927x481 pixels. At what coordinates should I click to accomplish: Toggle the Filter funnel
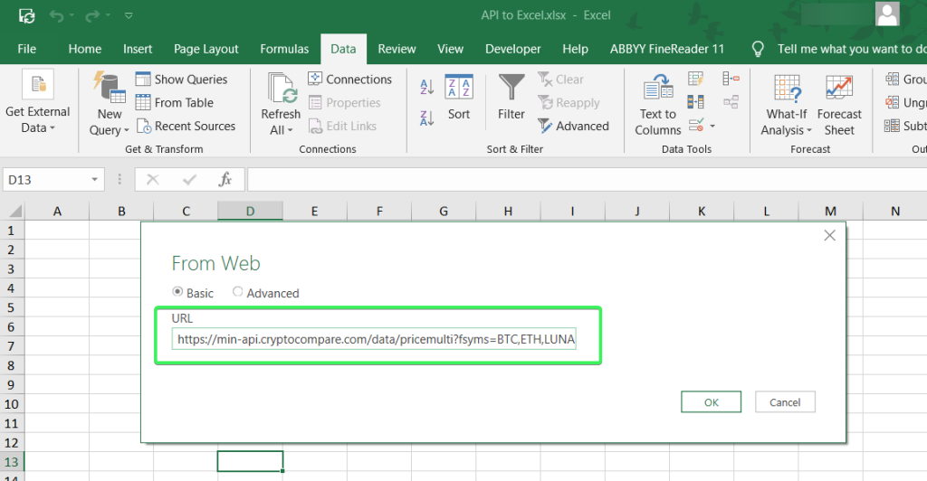point(511,98)
